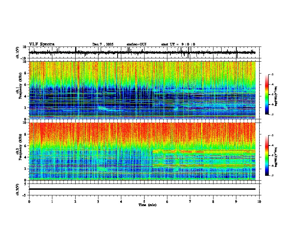Image resolution: width=292 pixels, height=226 pixels.
Task: Click the 'Time (min)' axis label
Action: tap(147, 205)
